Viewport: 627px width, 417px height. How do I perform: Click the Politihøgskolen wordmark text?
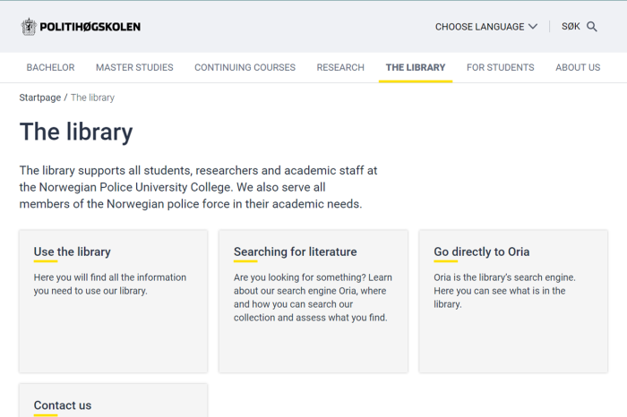[x=90, y=26]
